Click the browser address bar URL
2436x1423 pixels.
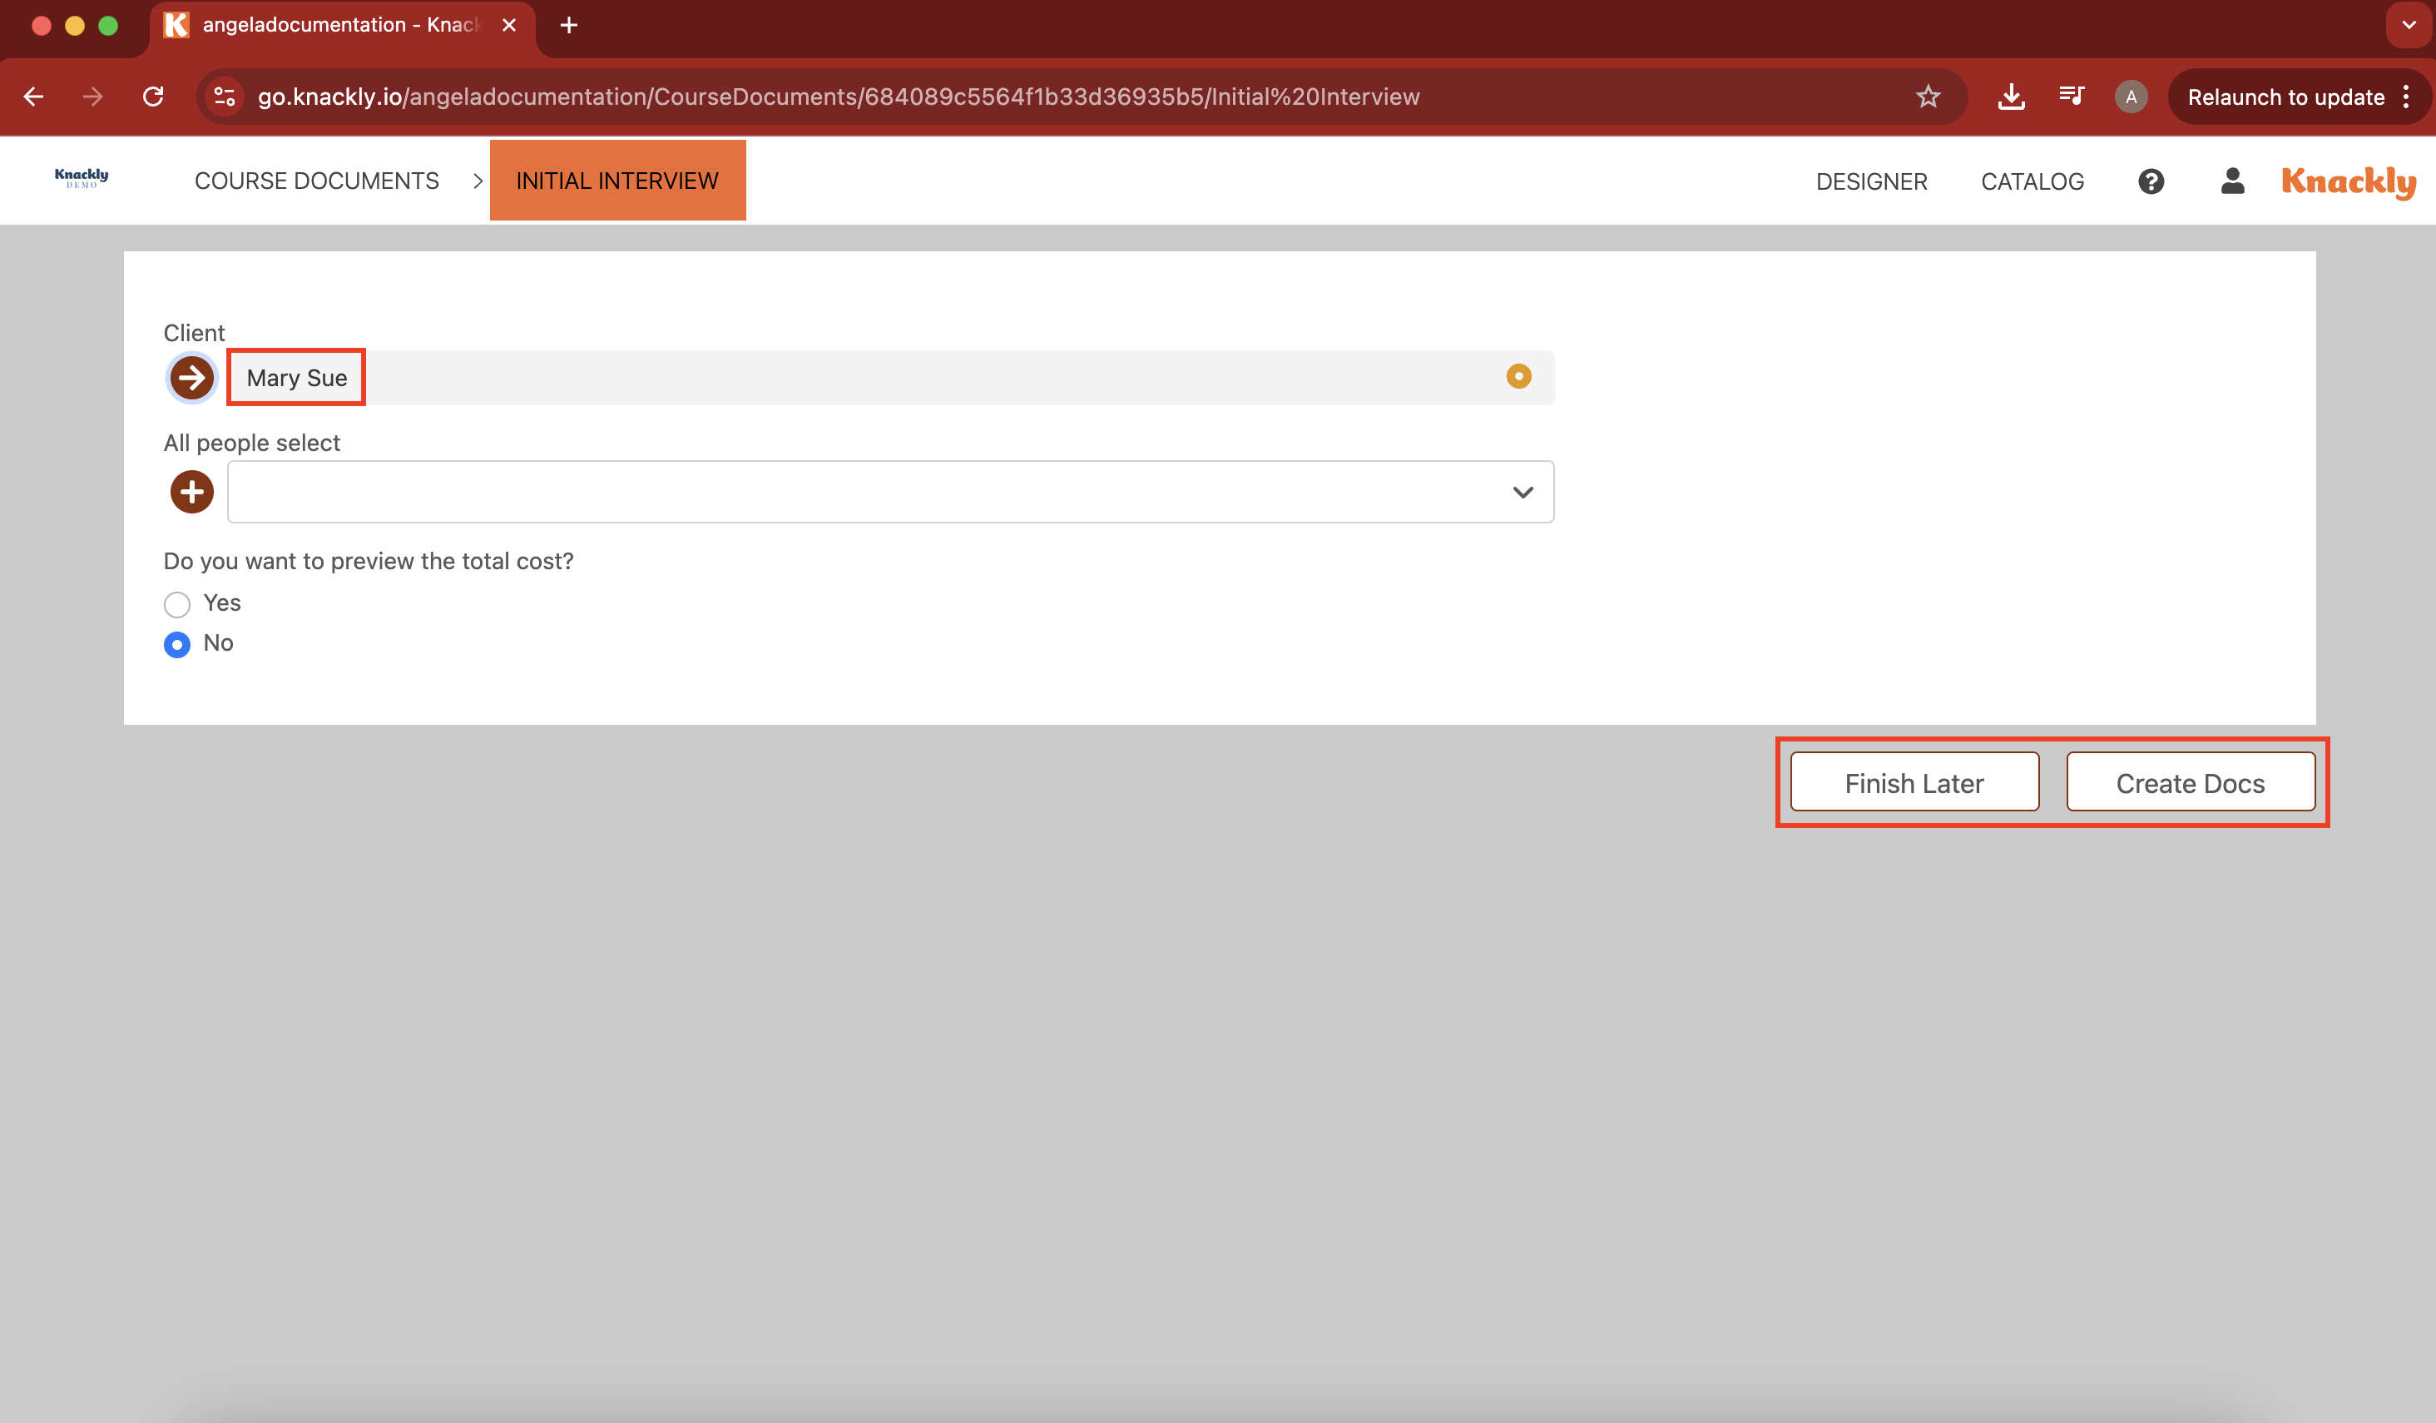[x=838, y=97]
